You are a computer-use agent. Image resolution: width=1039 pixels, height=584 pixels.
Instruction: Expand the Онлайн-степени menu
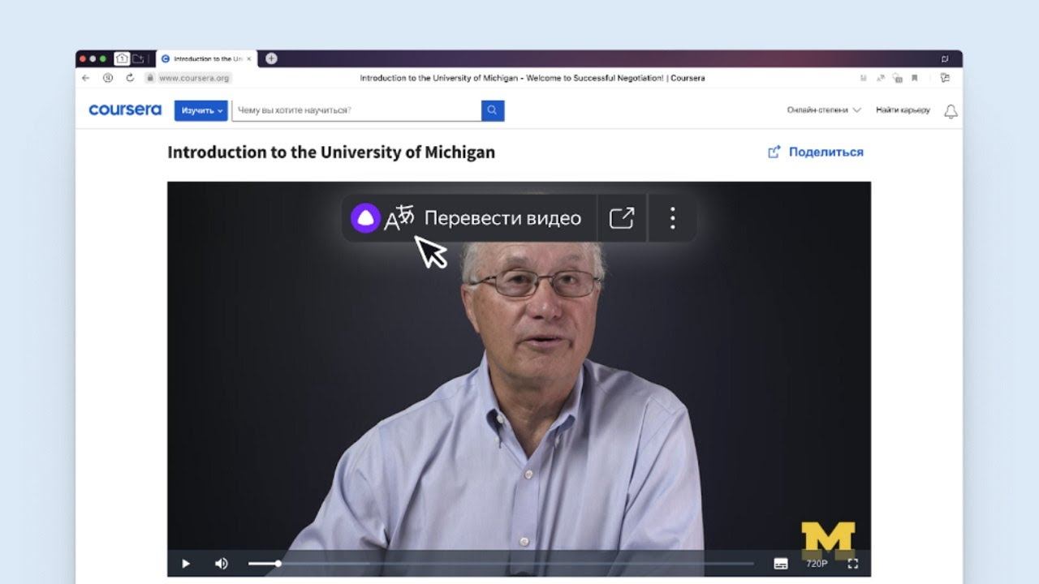[x=823, y=110]
